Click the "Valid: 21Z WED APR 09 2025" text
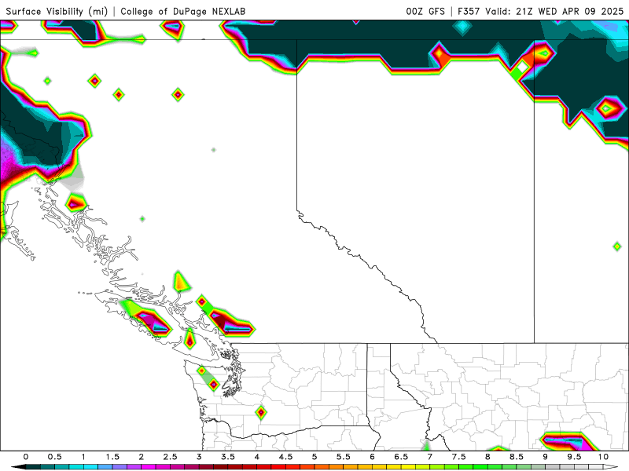The image size is (629, 471). 554,11
